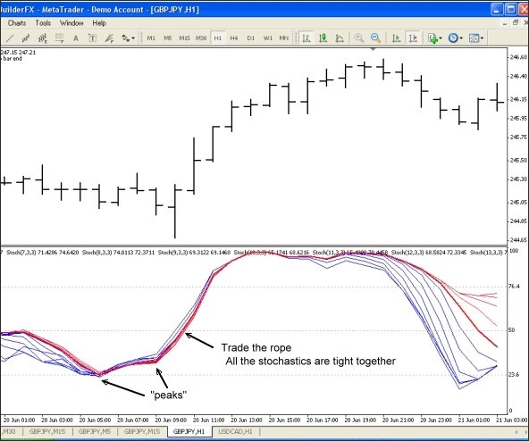The height and width of the screenshot is (441, 529).
Task: Click the 'bar end' label in chart corner
Action: 13,58
